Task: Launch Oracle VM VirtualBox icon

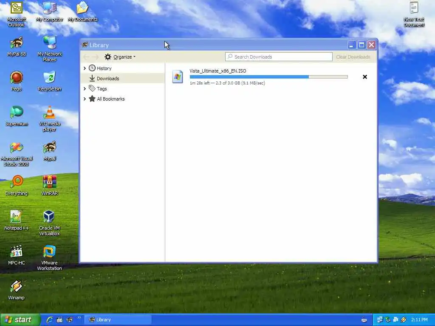Action: (49, 223)
